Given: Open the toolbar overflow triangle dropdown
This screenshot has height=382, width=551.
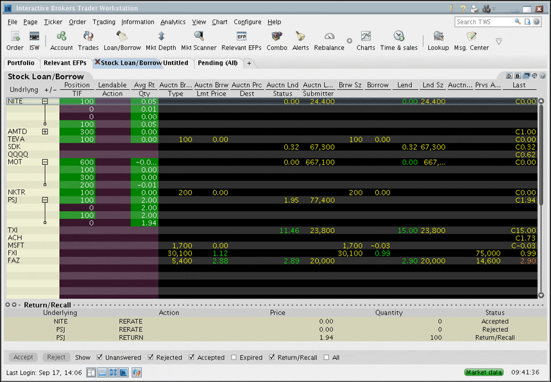Looking at the screenshot, I should point(498,41).
